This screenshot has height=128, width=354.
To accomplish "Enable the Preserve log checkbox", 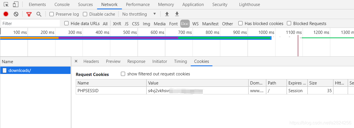I will (51, 14).
